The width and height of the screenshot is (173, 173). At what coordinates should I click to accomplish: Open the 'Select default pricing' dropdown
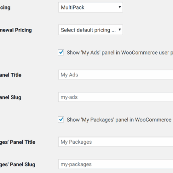point(91,30)
